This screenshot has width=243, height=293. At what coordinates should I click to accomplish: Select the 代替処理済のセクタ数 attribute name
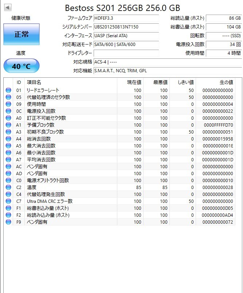coord(48,97)
